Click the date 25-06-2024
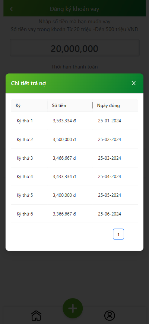Image resolution: width=149 pixels, height=324 pixels. click(x=110, y=214)
